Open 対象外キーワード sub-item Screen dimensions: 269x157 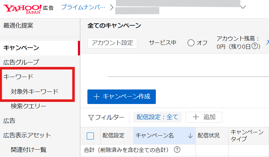point(35,91)
